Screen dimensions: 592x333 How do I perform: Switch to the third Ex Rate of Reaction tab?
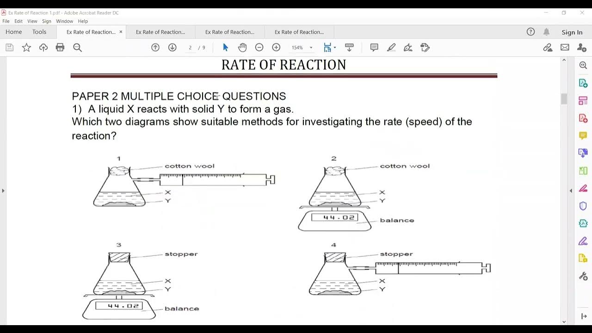click(230, 32)
